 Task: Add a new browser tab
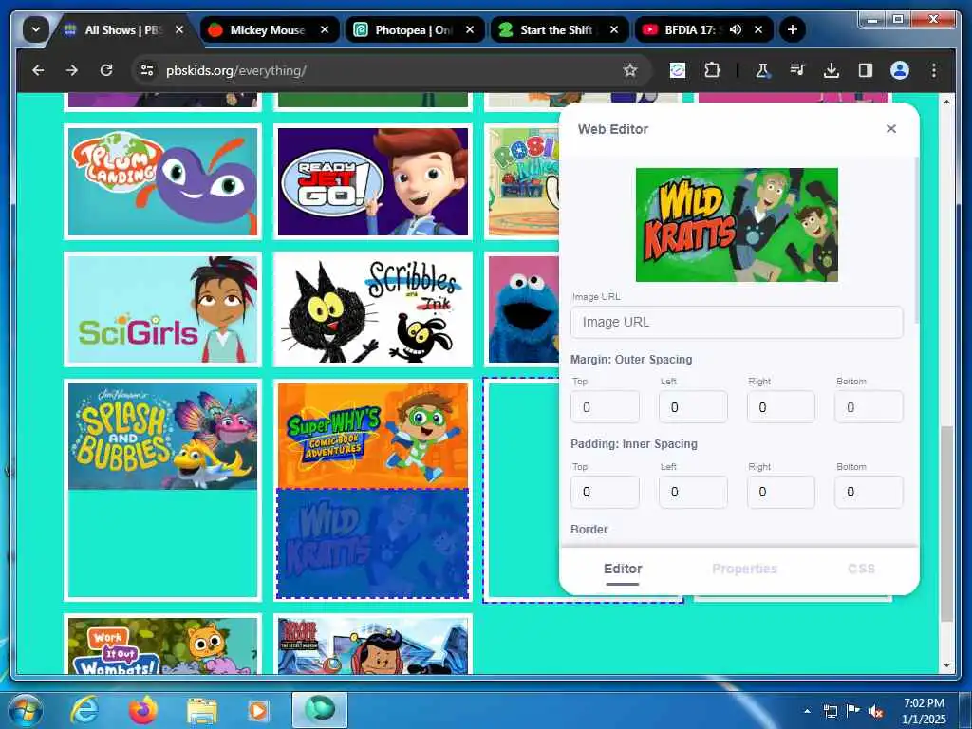click(793, 29)
